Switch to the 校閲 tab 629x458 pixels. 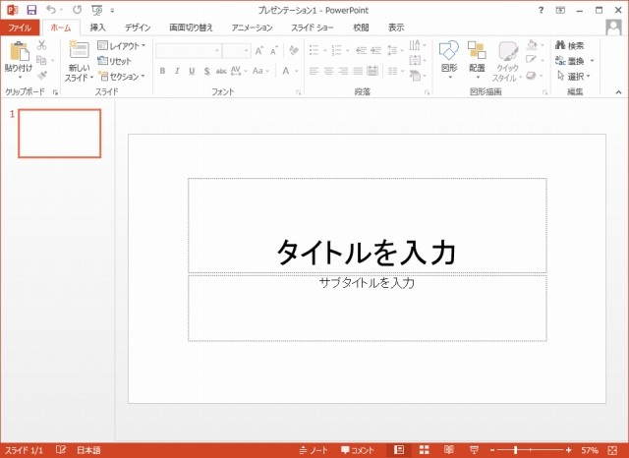click(361, 28)
